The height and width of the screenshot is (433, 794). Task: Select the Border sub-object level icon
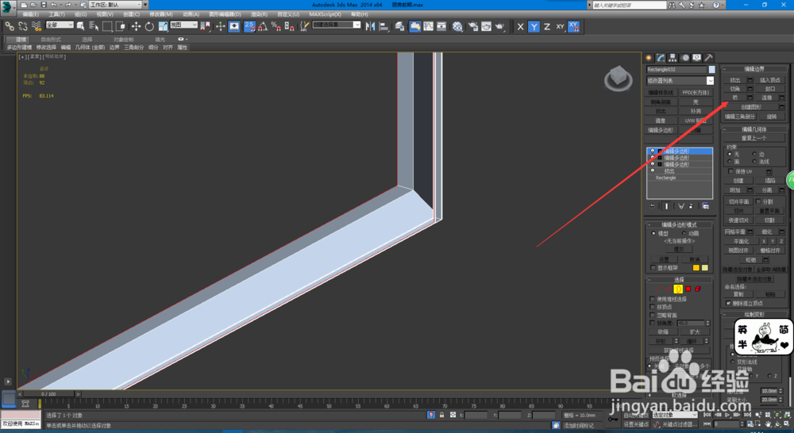tap(678, 289)
